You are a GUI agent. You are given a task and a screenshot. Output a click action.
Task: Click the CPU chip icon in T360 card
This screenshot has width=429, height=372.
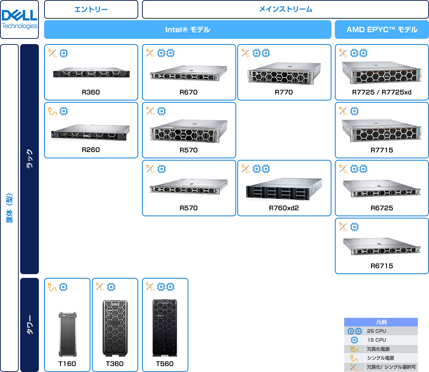coord(111,287)
